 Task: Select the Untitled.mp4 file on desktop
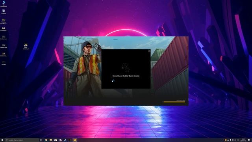pos(4,38)
